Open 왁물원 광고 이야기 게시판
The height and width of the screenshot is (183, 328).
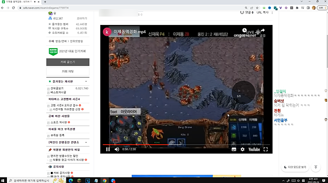(68, 160)
